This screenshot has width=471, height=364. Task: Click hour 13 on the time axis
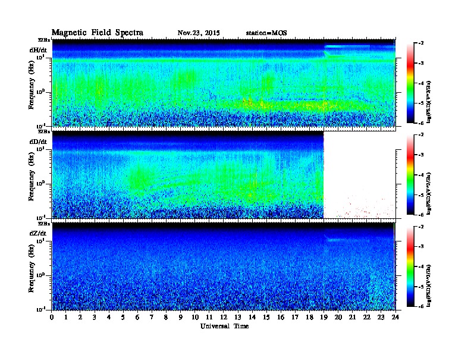pyautogui.click(x=238, y=318)
